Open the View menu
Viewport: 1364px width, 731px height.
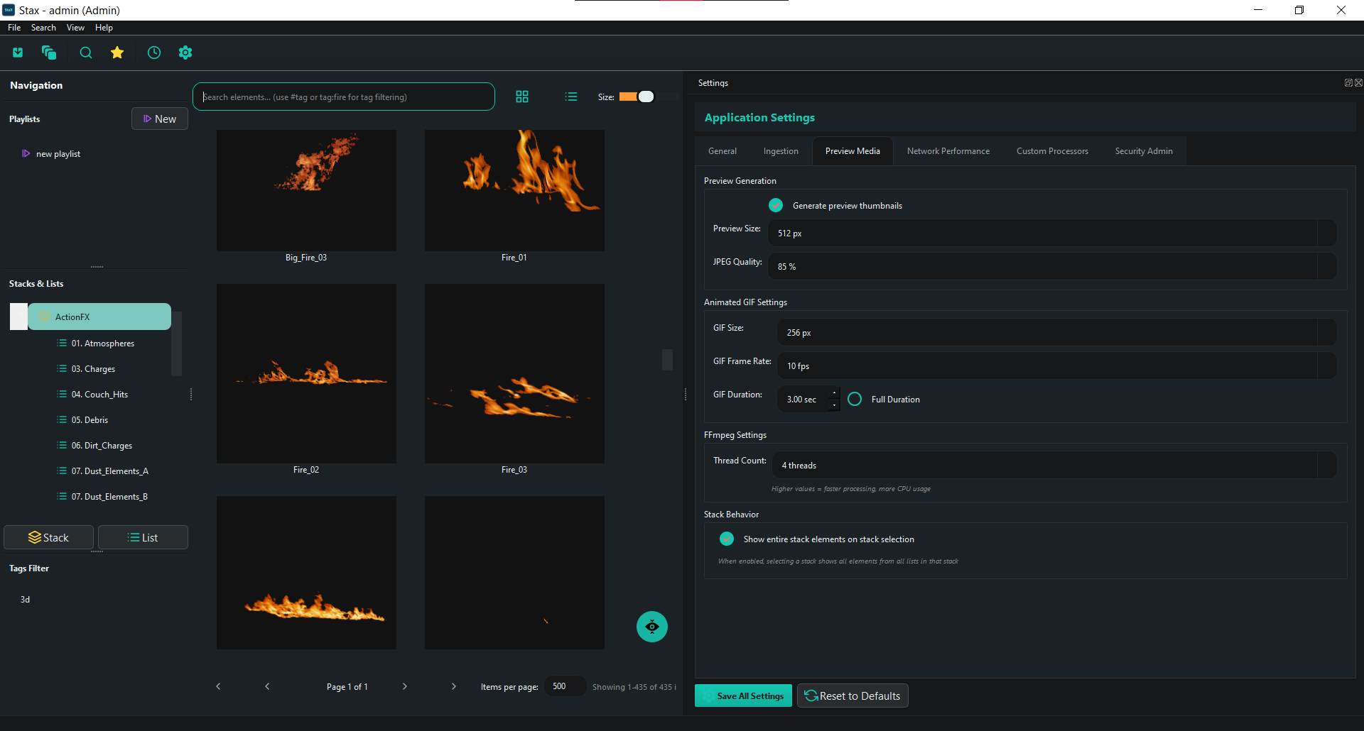pos(75,28)
